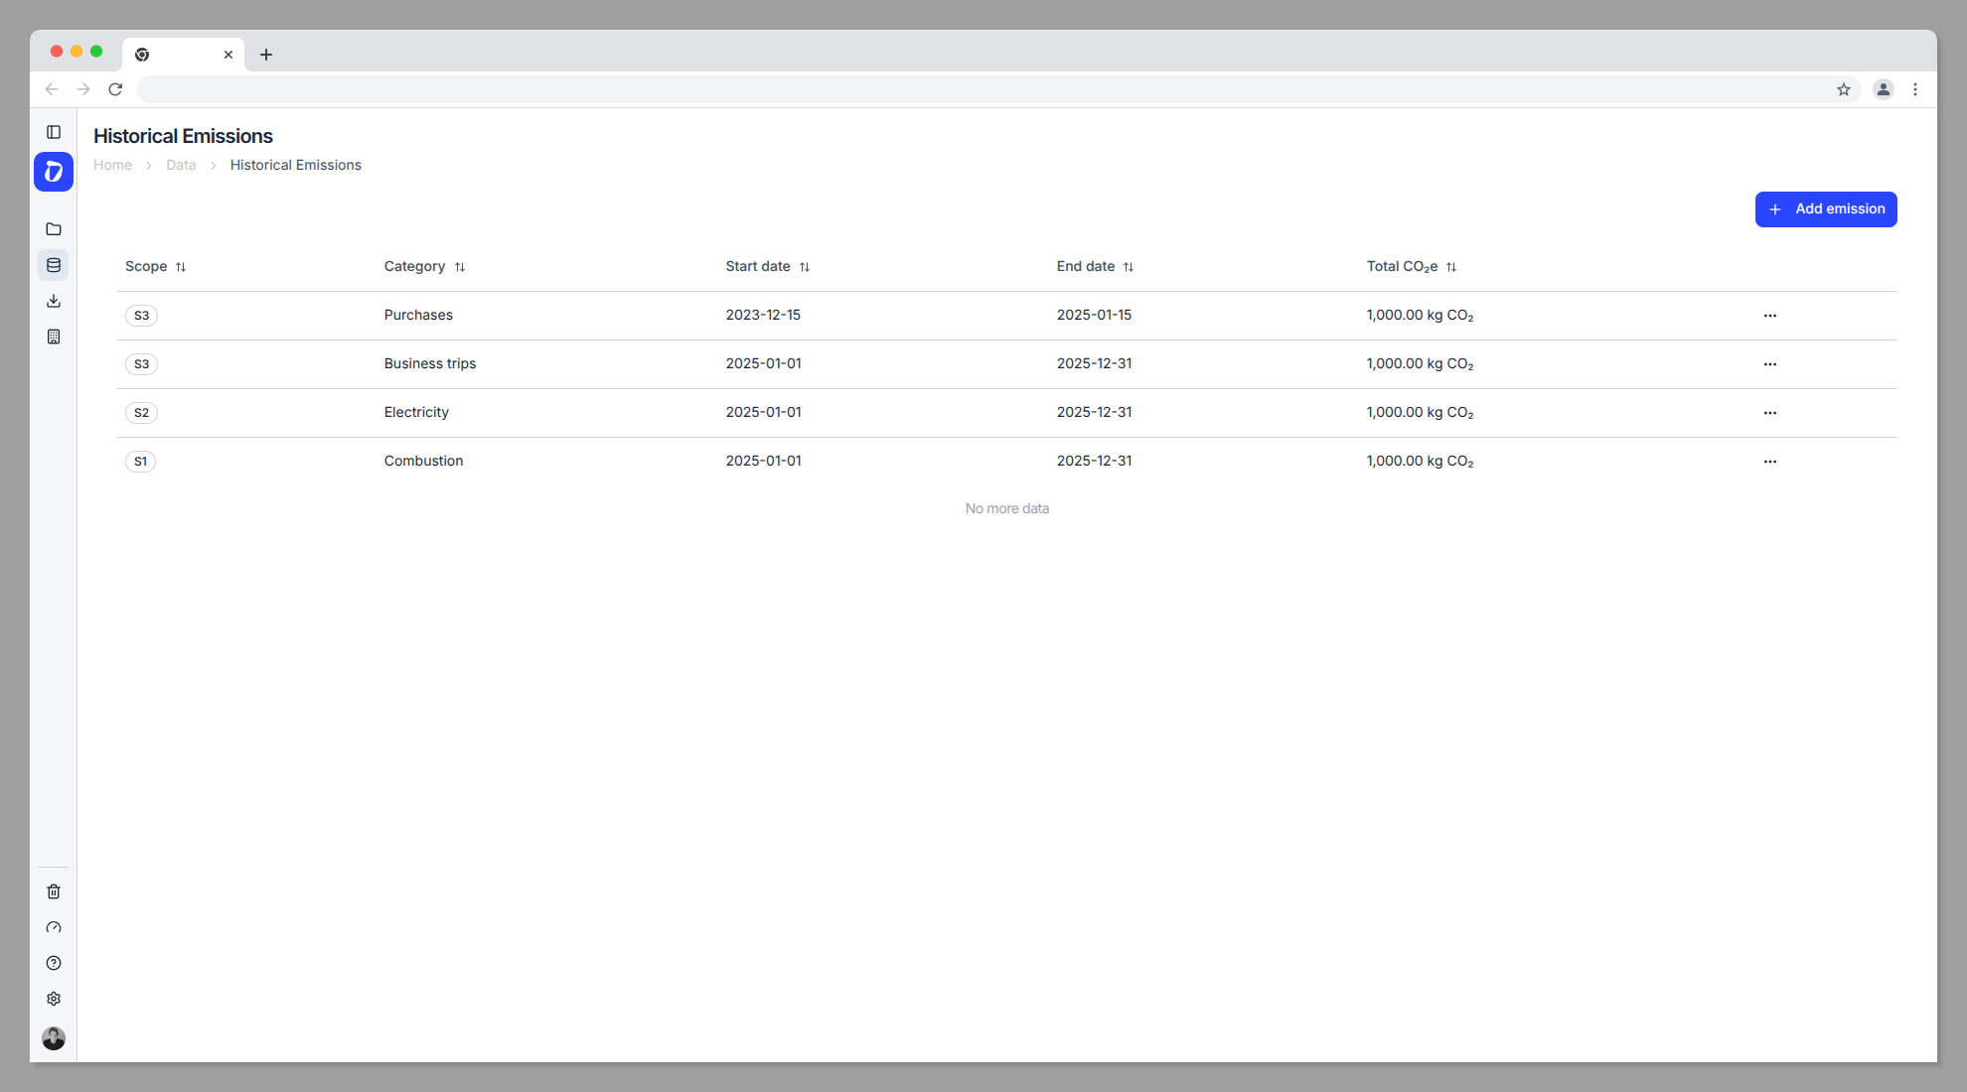This screenshot has width=1967, height=1092.
Task: Open actions menu for the Purchases row
Action: (x=1769, y=315)
